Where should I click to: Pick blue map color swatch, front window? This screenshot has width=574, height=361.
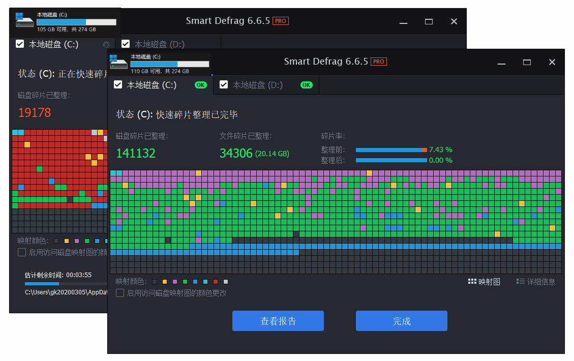pos(195,282)
